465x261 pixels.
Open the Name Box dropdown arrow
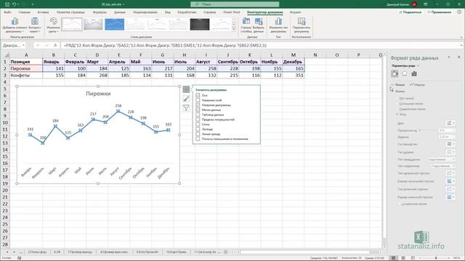pyautogui.click(x=23, y=45)
